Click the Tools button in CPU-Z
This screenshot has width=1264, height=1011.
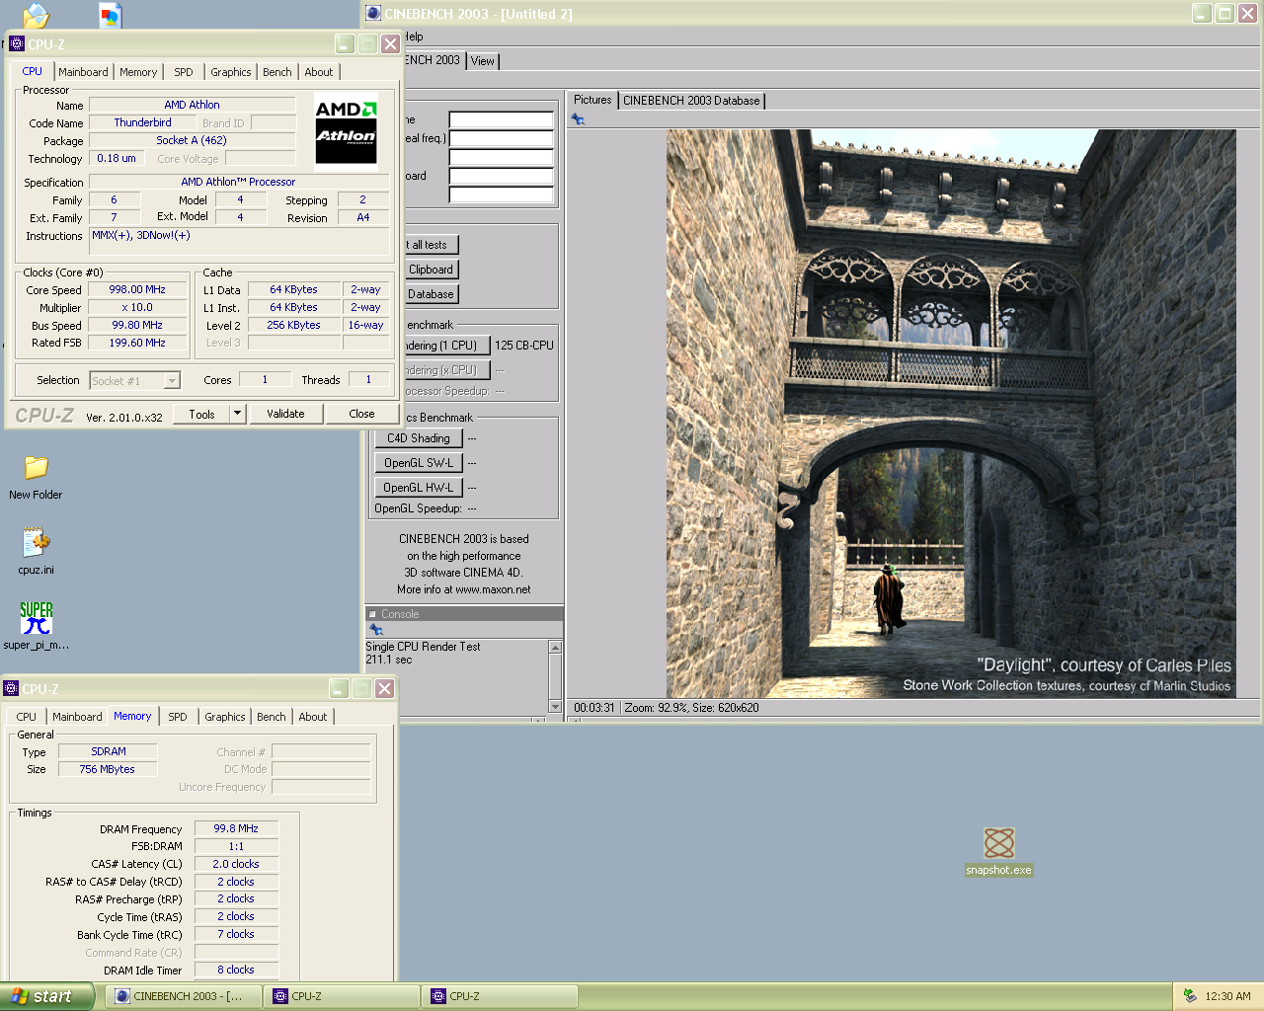202,414
